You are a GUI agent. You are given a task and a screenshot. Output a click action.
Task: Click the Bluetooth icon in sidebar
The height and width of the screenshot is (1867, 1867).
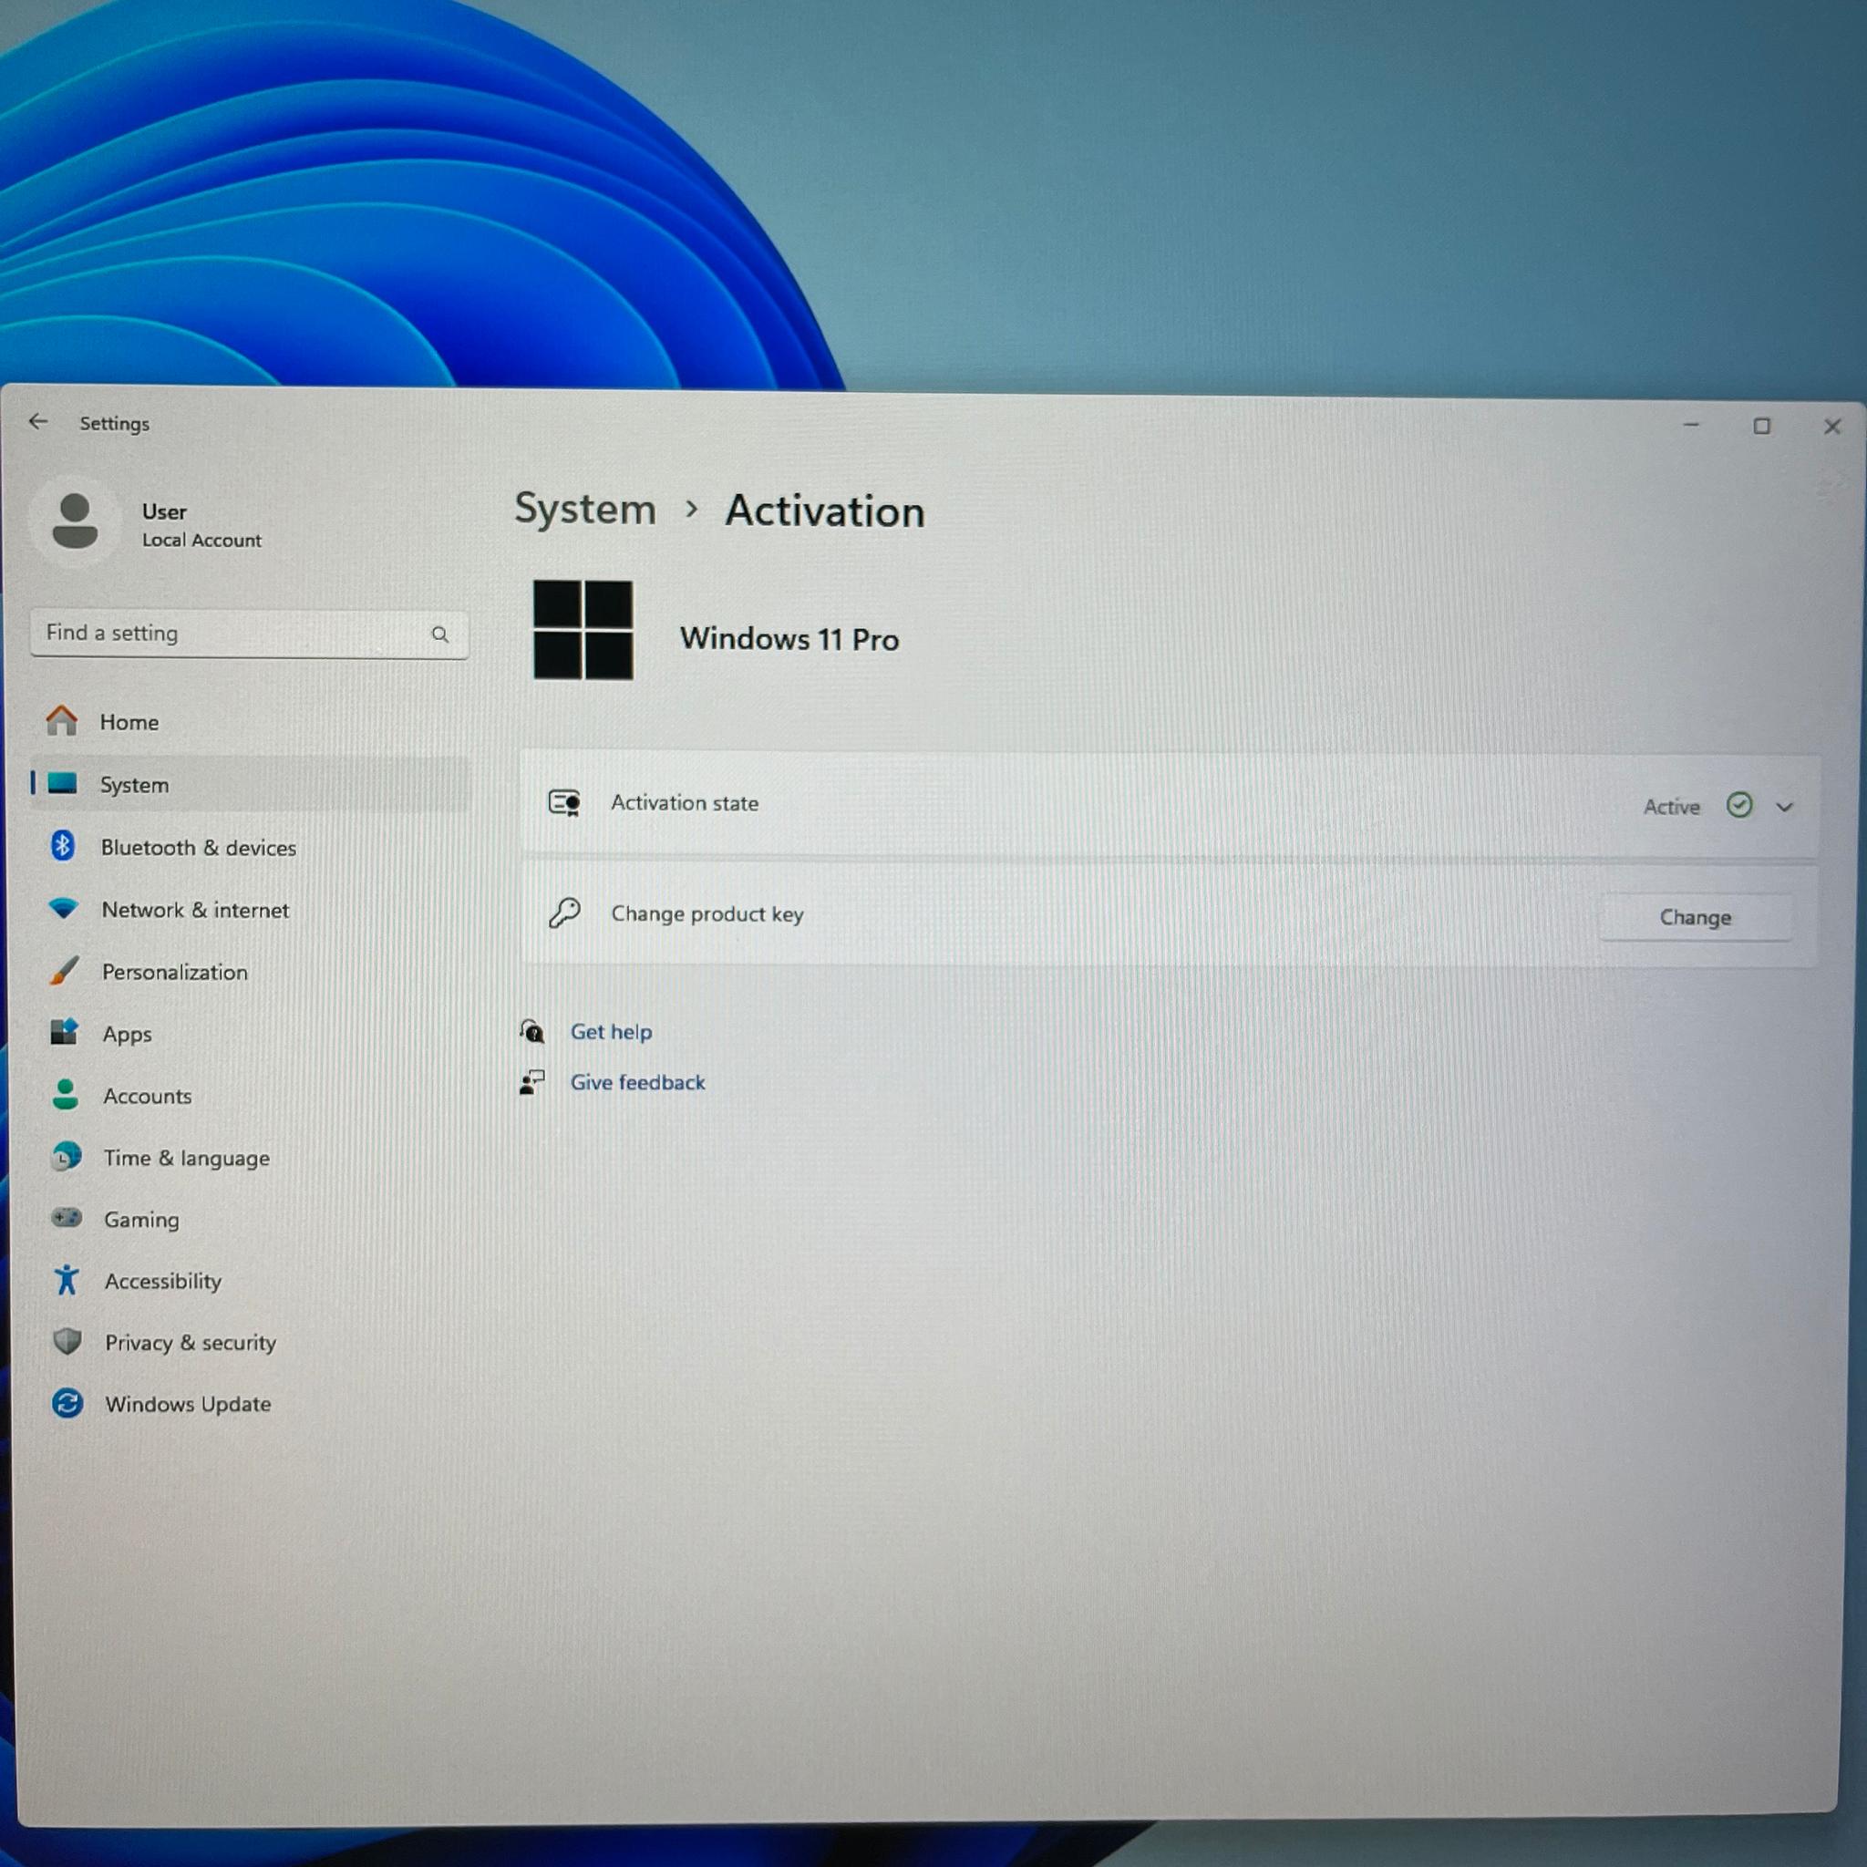63,846
